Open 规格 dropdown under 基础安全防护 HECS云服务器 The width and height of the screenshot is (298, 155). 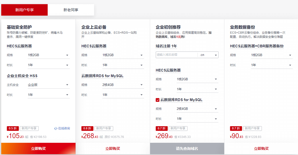(49, 55)
